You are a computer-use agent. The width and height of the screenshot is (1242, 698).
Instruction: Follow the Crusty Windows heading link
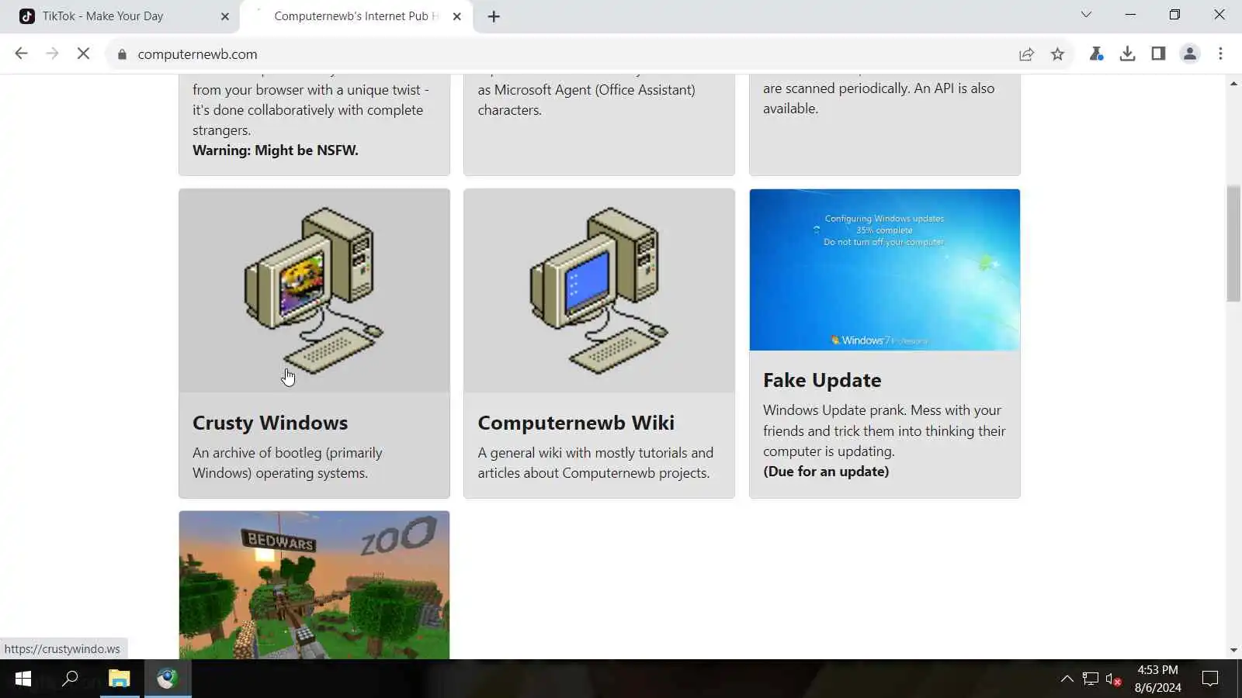(x=270, y=423)
